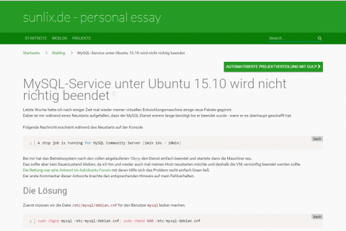Click the code line 'A stop job is running'
This screenshot has height=231, width=346.
[109, 143]
